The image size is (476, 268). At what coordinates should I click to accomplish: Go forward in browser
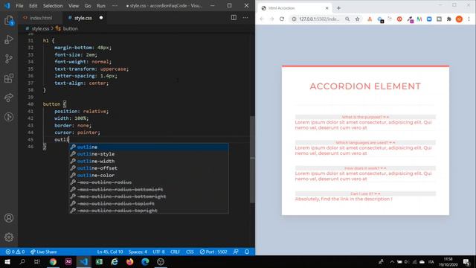point(271,19)
